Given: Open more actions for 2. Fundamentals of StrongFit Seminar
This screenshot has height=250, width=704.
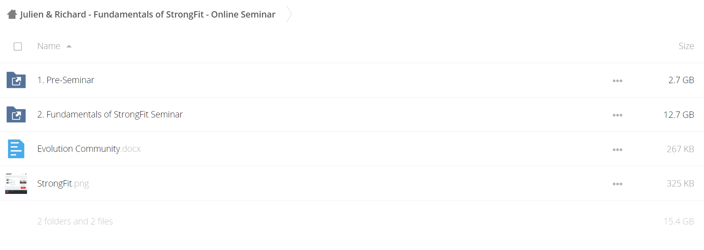Looking at the screenshot, I should click(x=617, y=115).
